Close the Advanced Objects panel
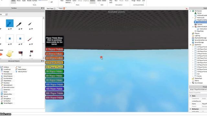The width and height of the screenshot is (207, 116). tap(44, 61)
